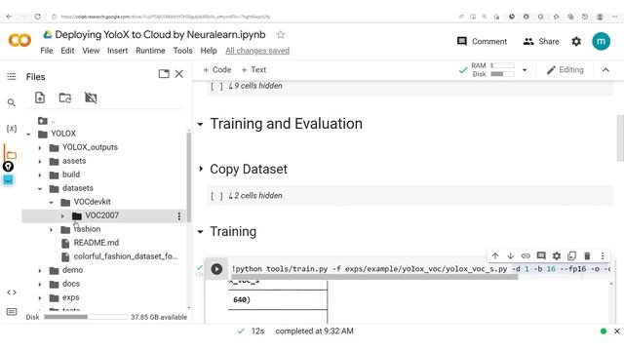Add a new Text cell

[x=253, y=69]
